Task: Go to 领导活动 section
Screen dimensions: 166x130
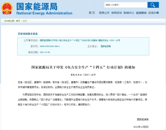Action: [116, 13]
